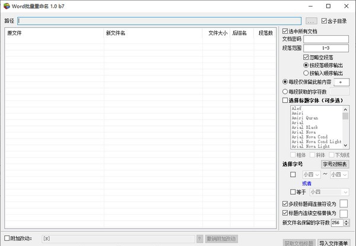
Task: Click the app icon in title bar
Action: (x=7, y=6)
